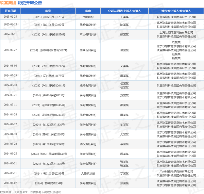The width and height of the screenshot is (204, 194).
Task: Click plaintiff 王某某
Action: click(124, 17)
